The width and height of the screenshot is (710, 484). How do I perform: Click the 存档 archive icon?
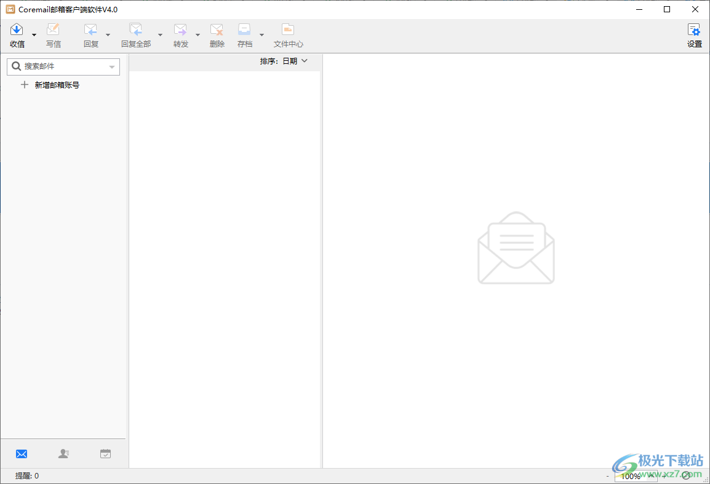click(244, 30)
